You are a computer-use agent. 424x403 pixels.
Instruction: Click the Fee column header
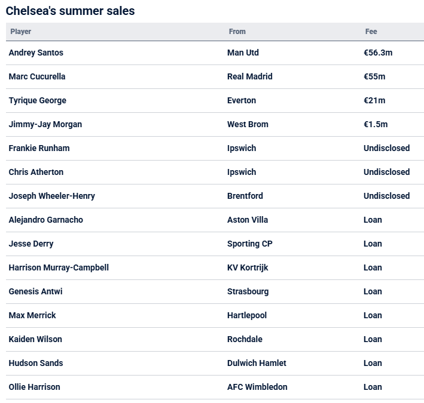(x=371, y=32)
